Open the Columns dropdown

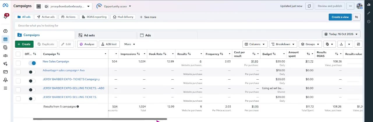coord(255,44)
